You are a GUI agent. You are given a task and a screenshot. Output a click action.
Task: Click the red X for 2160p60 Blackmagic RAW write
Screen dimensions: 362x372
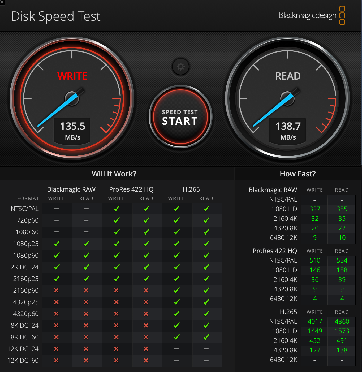[56, 290]
